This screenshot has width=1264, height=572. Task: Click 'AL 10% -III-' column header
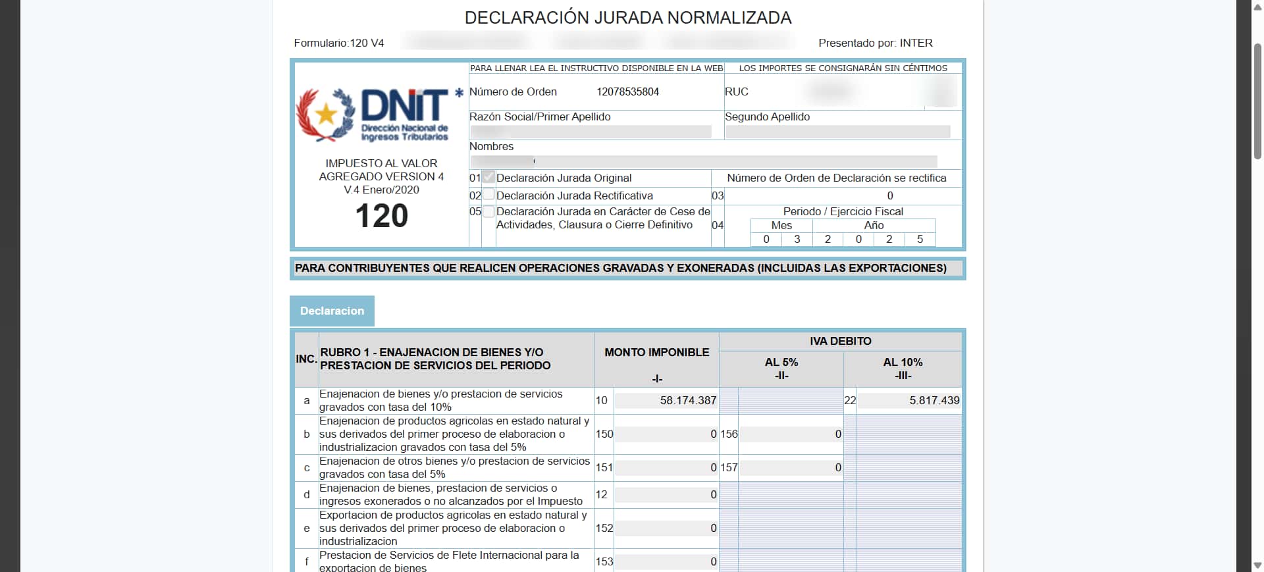(x=903, y=369)
